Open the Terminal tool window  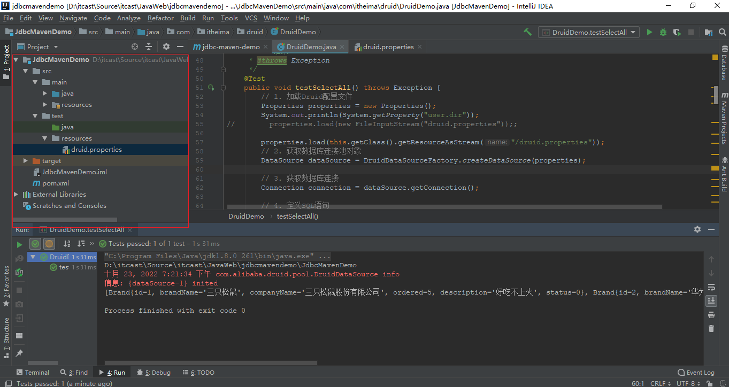click(32, 373)
